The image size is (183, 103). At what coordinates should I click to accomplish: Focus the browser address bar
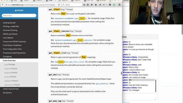(x=31, y=5)
